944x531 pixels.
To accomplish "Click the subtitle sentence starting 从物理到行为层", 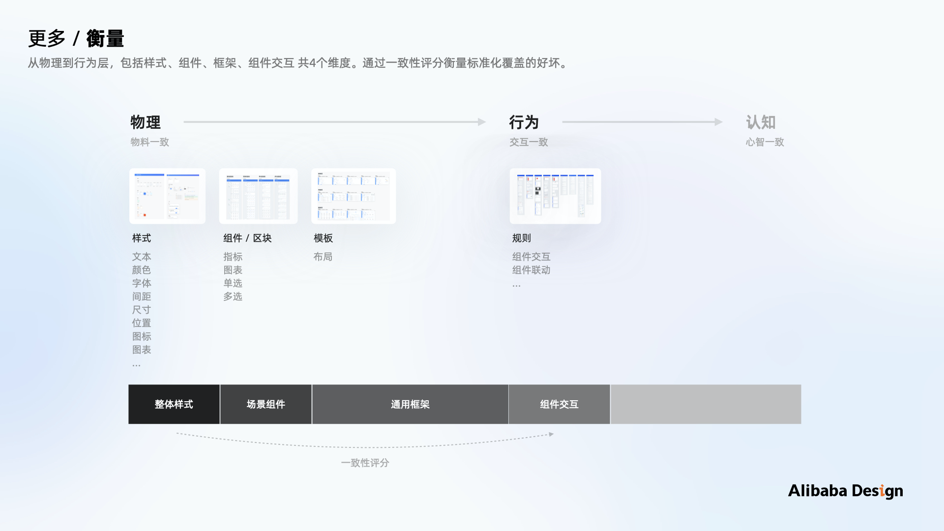I will click(x=299, y=63).
